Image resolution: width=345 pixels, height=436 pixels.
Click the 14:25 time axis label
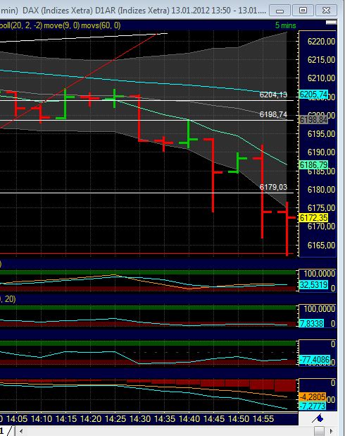(x=115, y=419)
